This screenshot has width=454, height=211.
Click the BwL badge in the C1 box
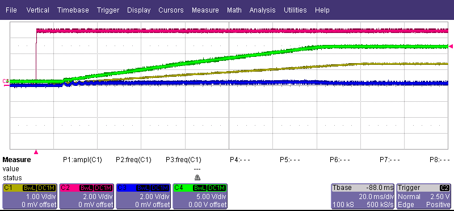30,188
